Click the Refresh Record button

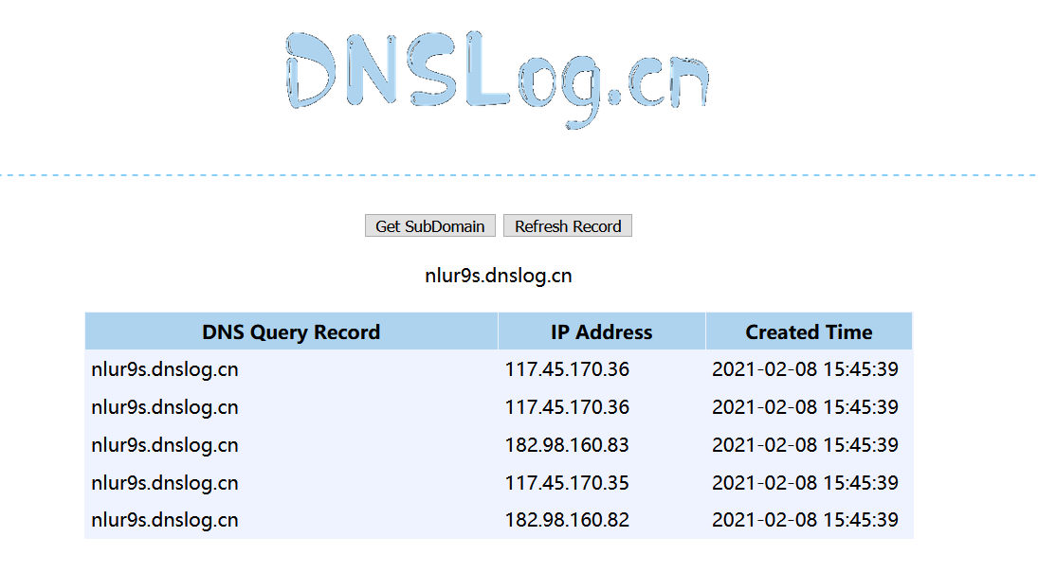[568, 225]
